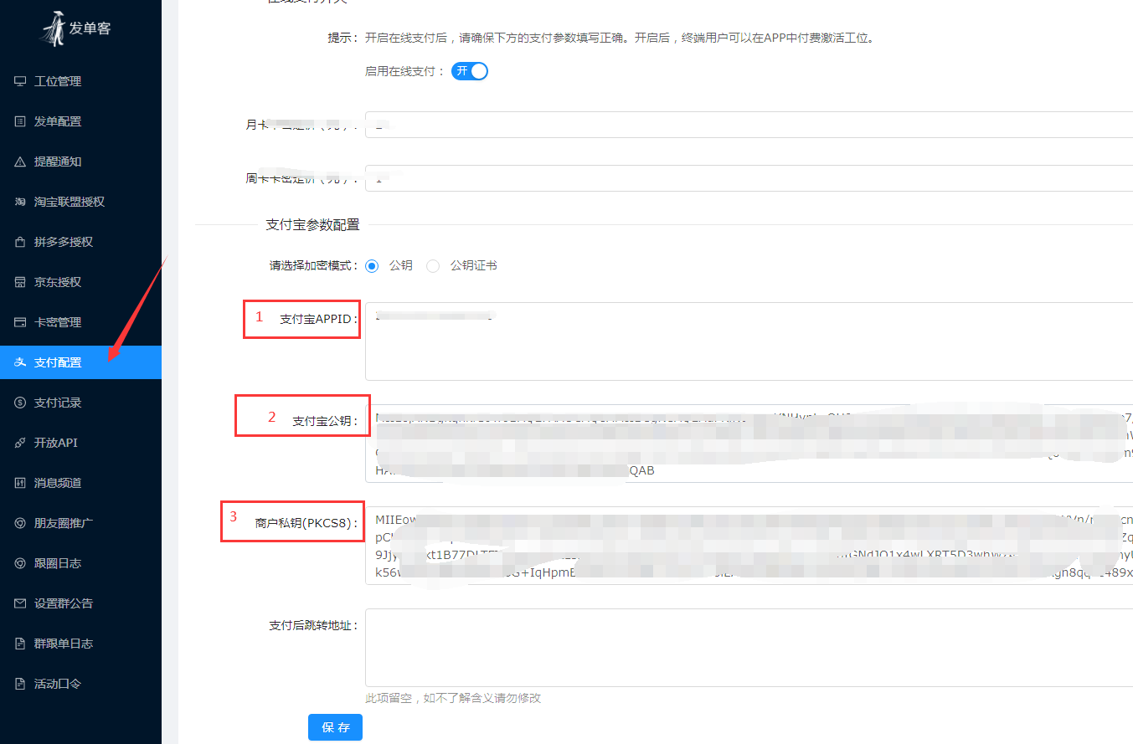Open 拼多多授权 menu entry
The width and height of the screenshot is (1133, 744).
click(80, 242)
